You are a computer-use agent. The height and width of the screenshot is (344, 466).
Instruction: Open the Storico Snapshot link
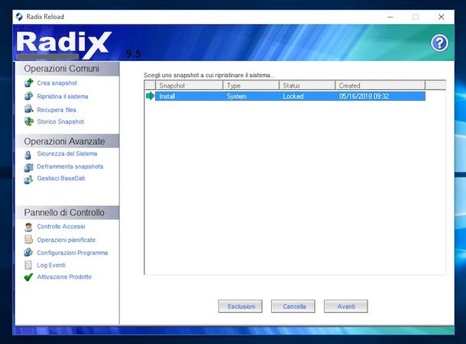60,122
